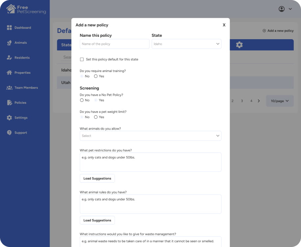Select Yes for pet weight limit
Screen dimensions: 301x247
click(96, 117)
